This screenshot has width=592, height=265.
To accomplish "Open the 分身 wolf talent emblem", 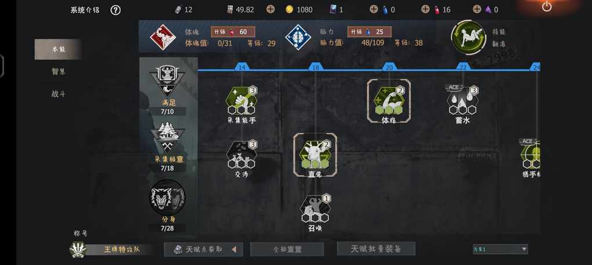I will coord(167,198).
